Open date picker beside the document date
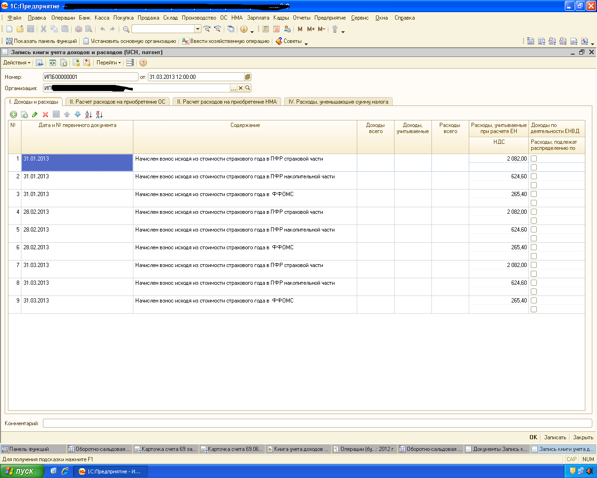597x478 pixels. click(x=248, y=77)
